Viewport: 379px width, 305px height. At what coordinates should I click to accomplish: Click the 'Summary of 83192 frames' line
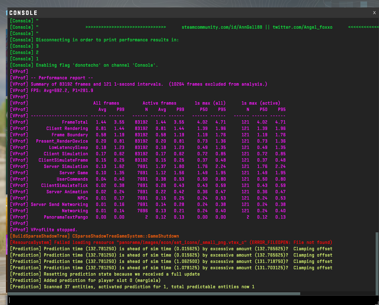[x=139, y=84]
